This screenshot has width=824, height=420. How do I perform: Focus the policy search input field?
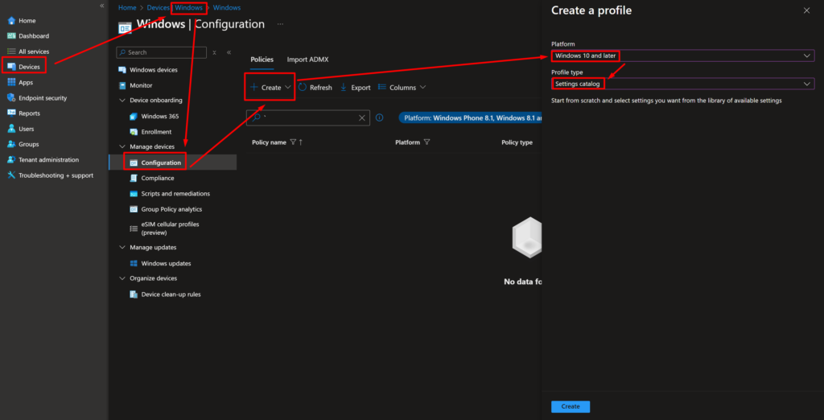(x=310, y=117)
